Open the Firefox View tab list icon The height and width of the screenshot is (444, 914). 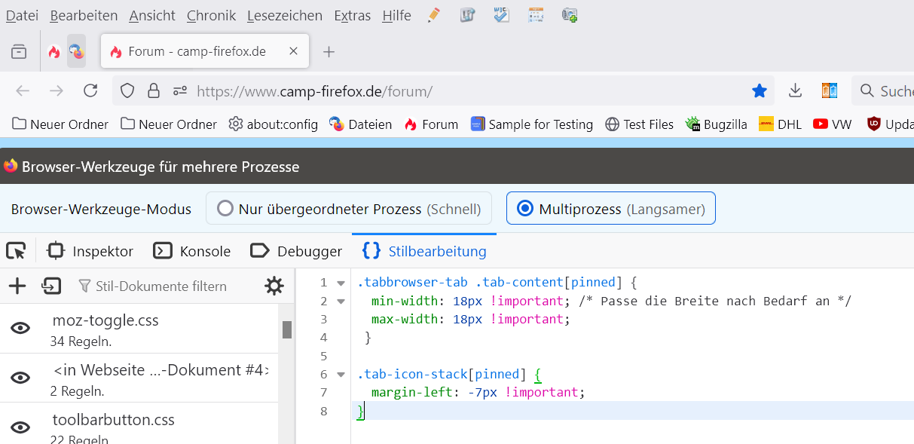click(x=19, y=51)
